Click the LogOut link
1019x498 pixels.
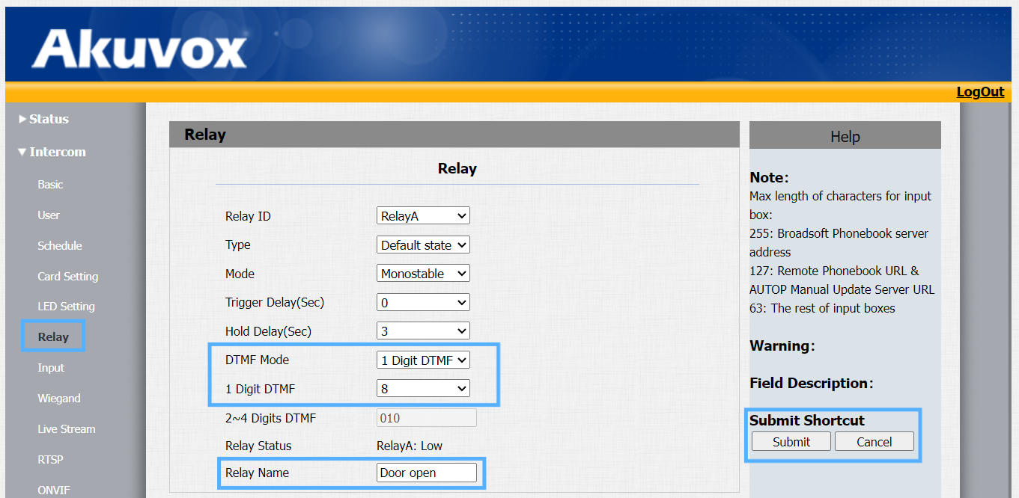(980, 92)
